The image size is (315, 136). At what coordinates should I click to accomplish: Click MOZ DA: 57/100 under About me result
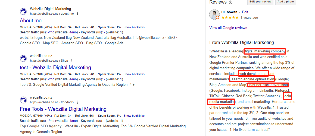click(36, 27)
